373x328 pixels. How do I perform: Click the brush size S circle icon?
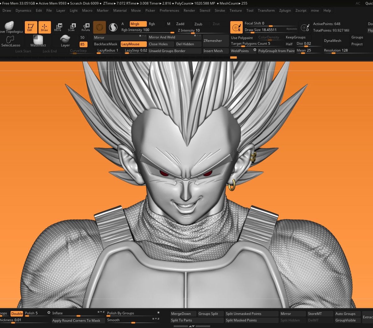click(236, 27)
